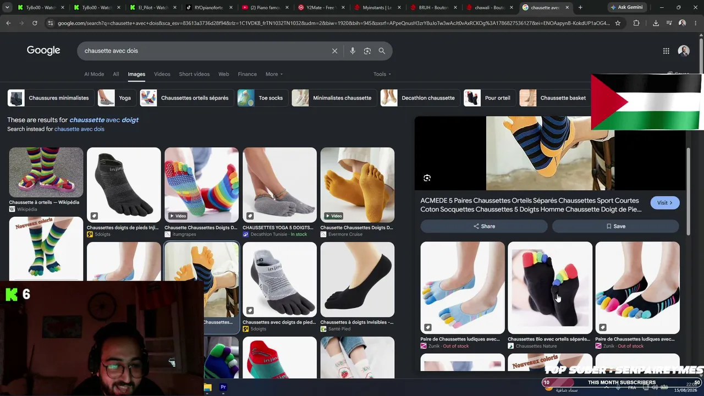Share the selected image
The image size is (704, 396).
click(484, 226)
